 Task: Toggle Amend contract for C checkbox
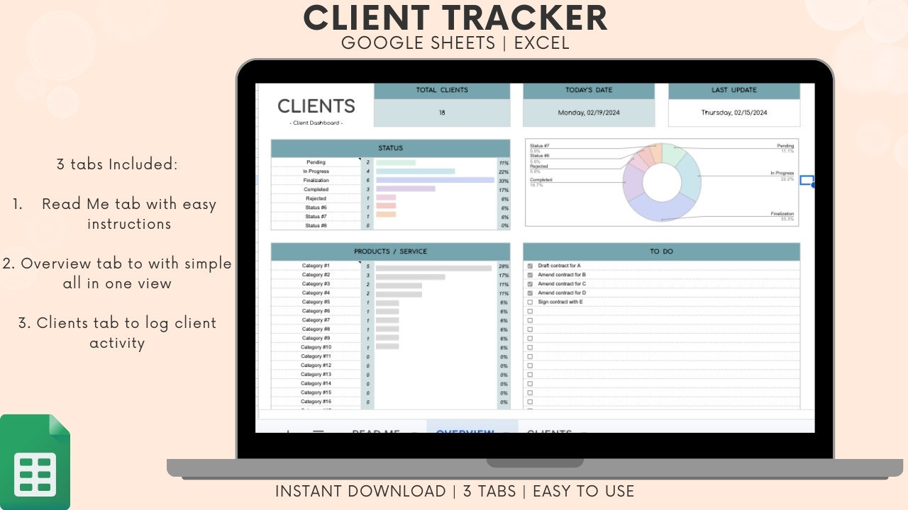click(530, 283)
